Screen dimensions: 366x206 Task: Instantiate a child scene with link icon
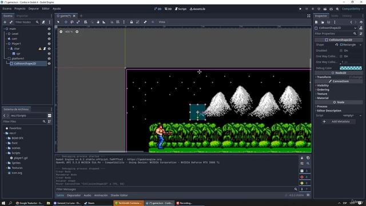(11, 22)
